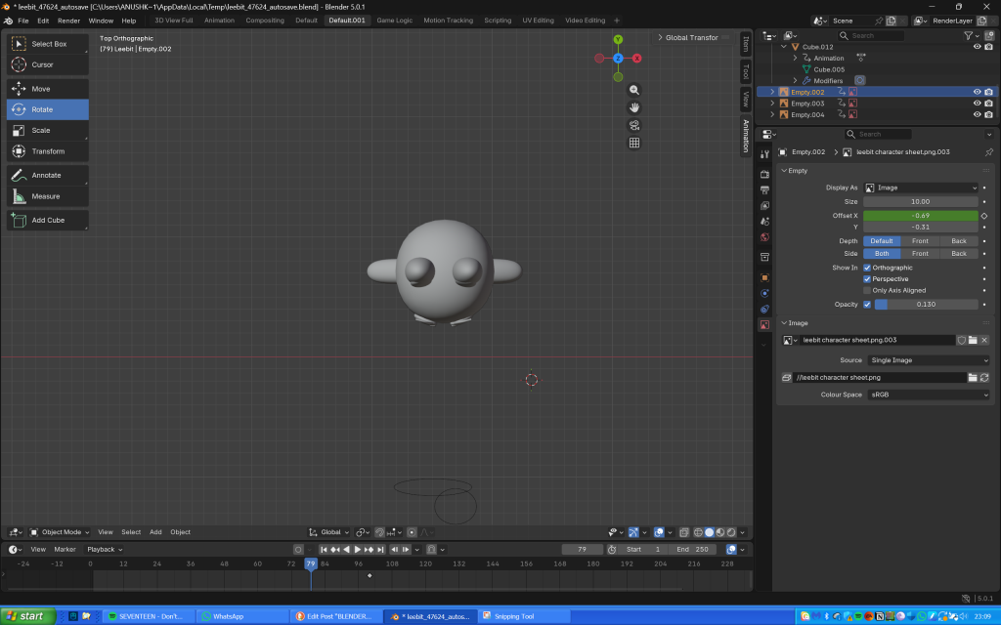Switch to the UV Editing workspace tab

point(538,21)
